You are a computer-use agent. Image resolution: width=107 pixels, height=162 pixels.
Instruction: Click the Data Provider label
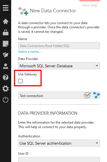28,59
